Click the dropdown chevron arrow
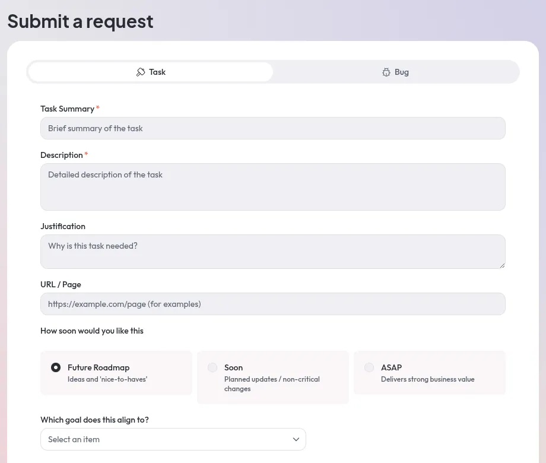546x463 pixels. (x=296, y=439)
